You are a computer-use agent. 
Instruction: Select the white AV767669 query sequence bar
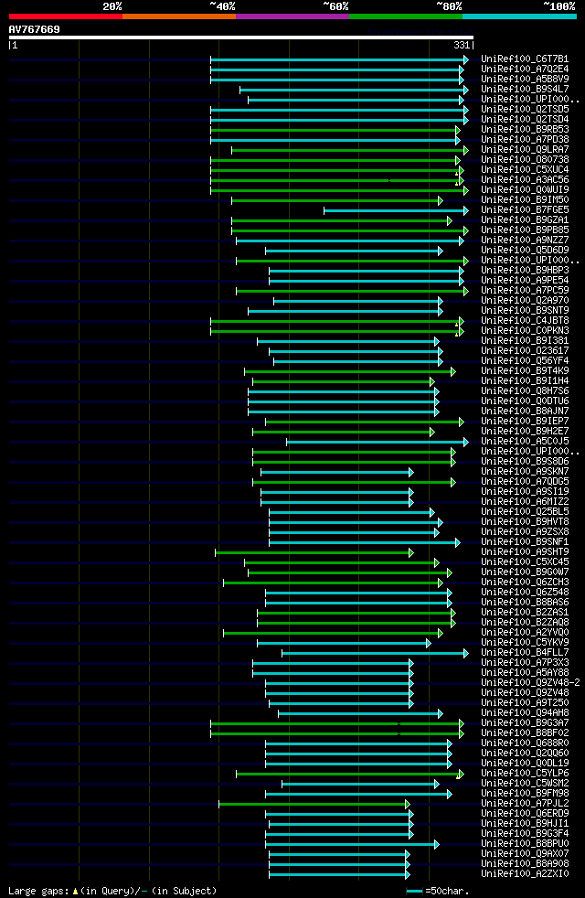click(241, 37)
